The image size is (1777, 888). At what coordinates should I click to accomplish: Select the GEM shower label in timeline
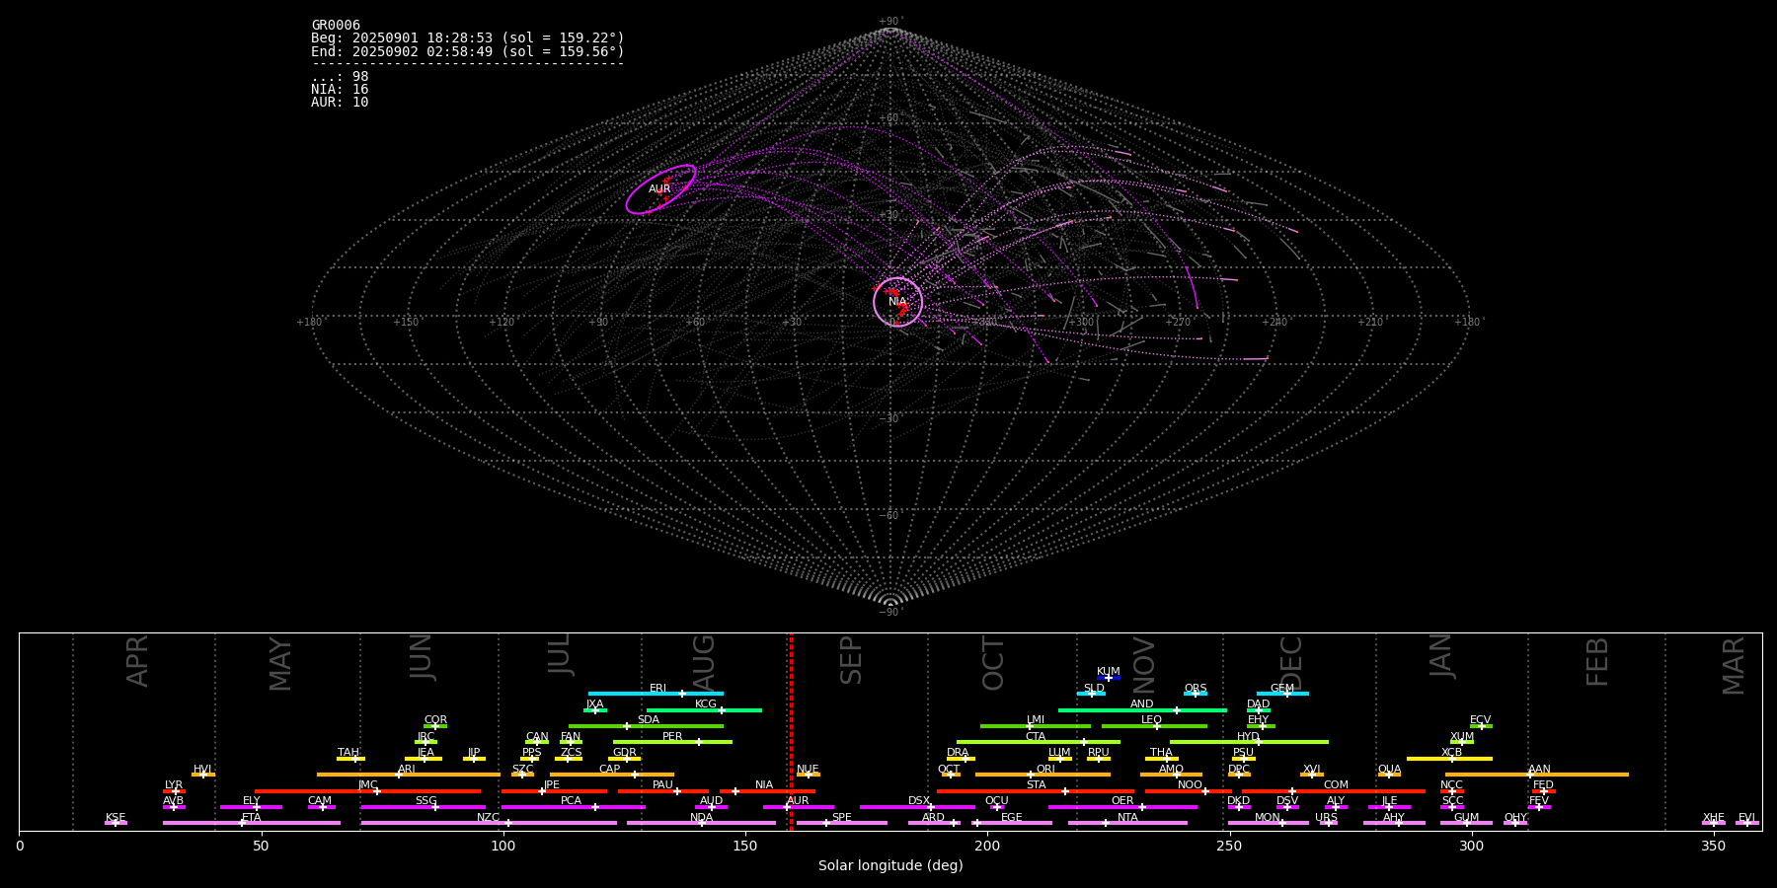coord(1282,689)
